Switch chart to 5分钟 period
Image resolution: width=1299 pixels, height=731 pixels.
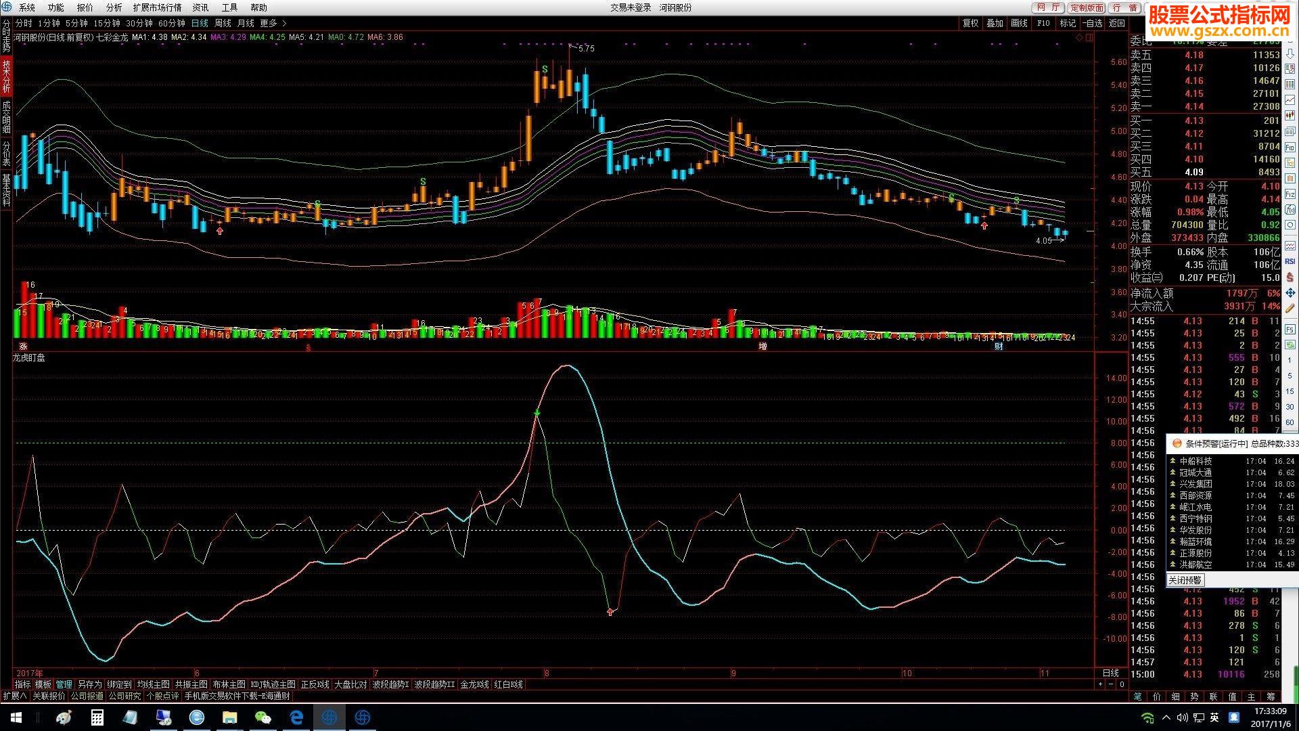76,23
